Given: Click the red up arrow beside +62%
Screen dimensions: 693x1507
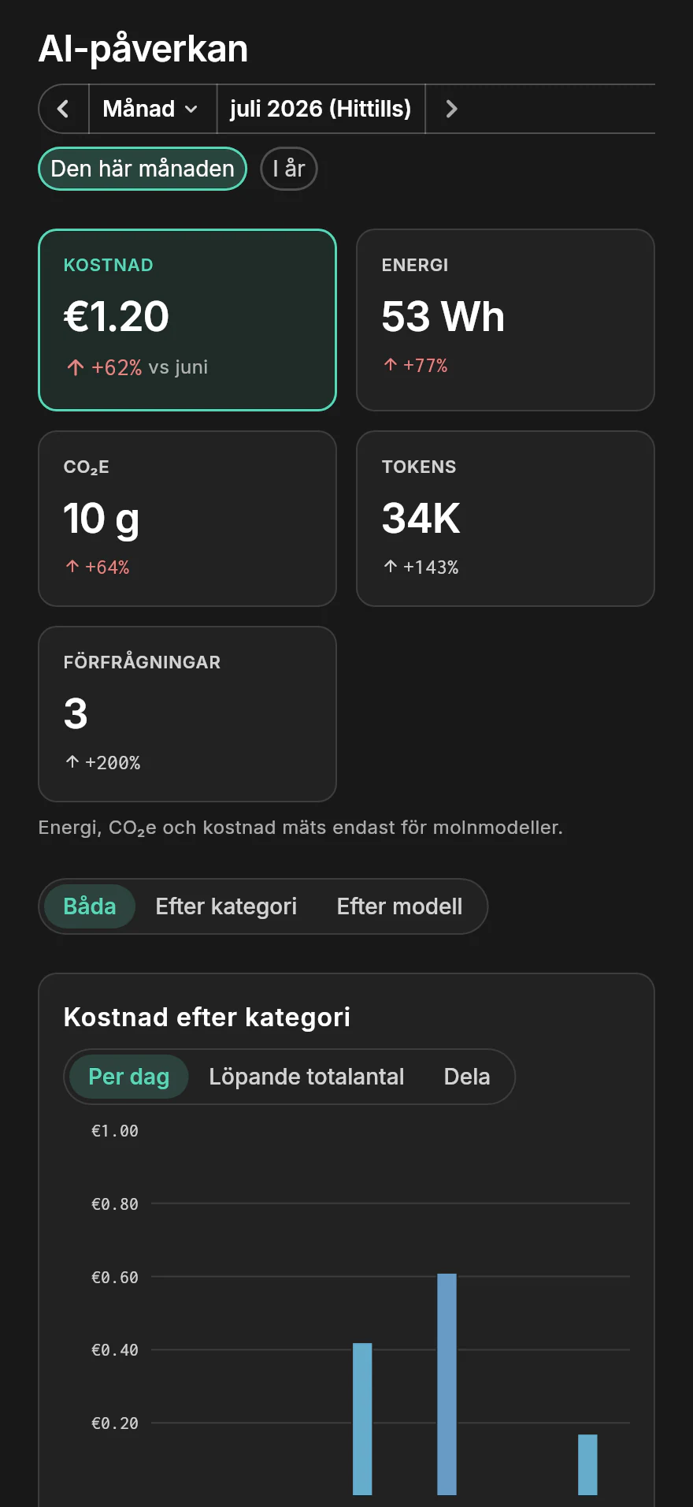Looking at the screenshot, I should pyautogui.click(x=76, y=367).
